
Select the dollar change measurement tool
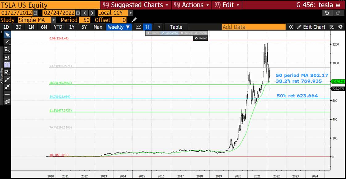coord(7,57)
